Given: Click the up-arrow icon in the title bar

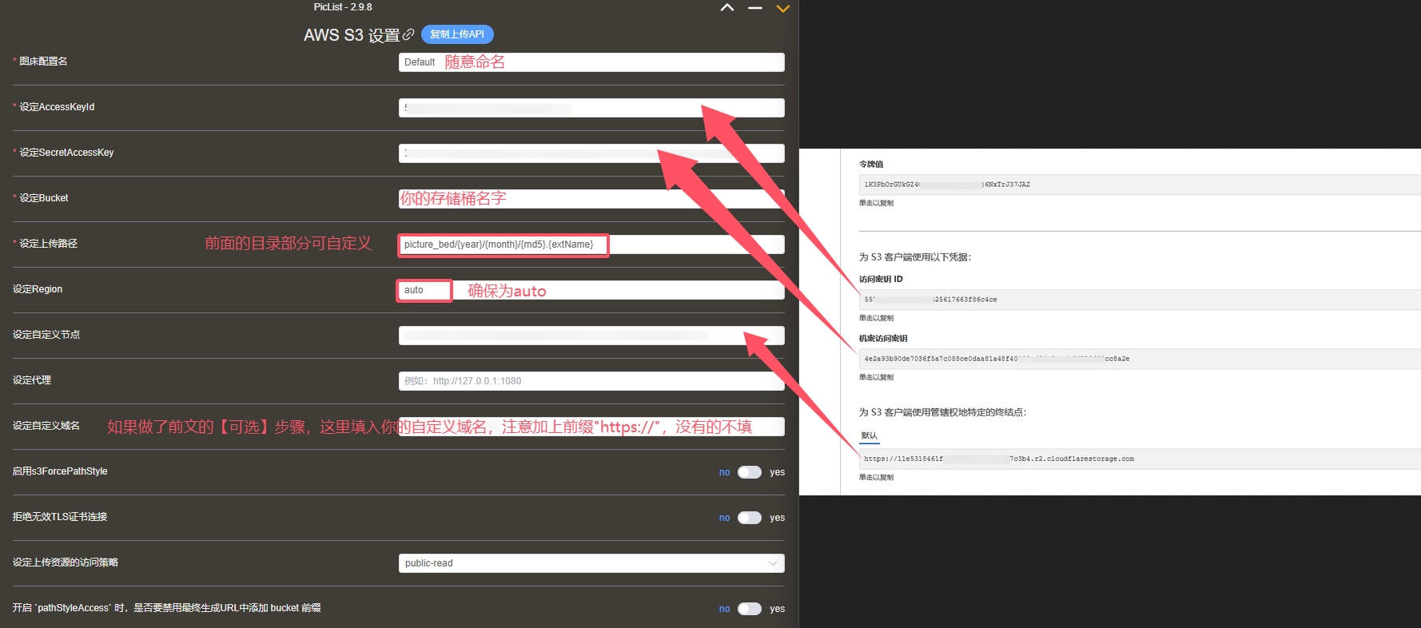Looking at the screenshot, I should (727, 8).
